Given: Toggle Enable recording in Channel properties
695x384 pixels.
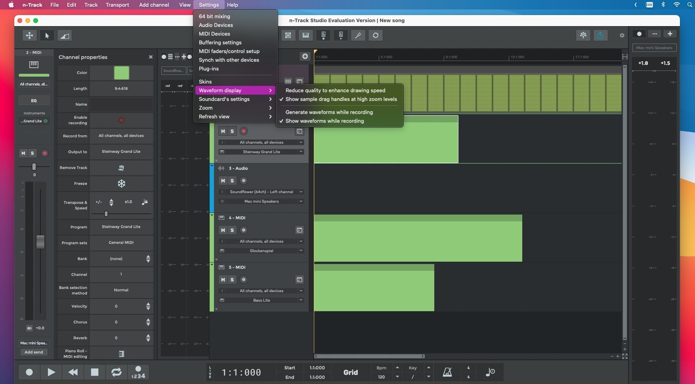Looking at the screenshot, I should (121, 120).
